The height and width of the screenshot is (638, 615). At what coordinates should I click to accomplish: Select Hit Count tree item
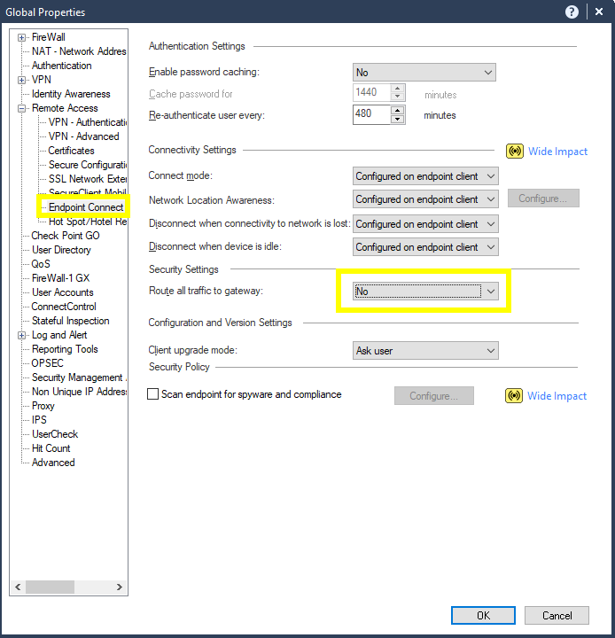(51, 448)
